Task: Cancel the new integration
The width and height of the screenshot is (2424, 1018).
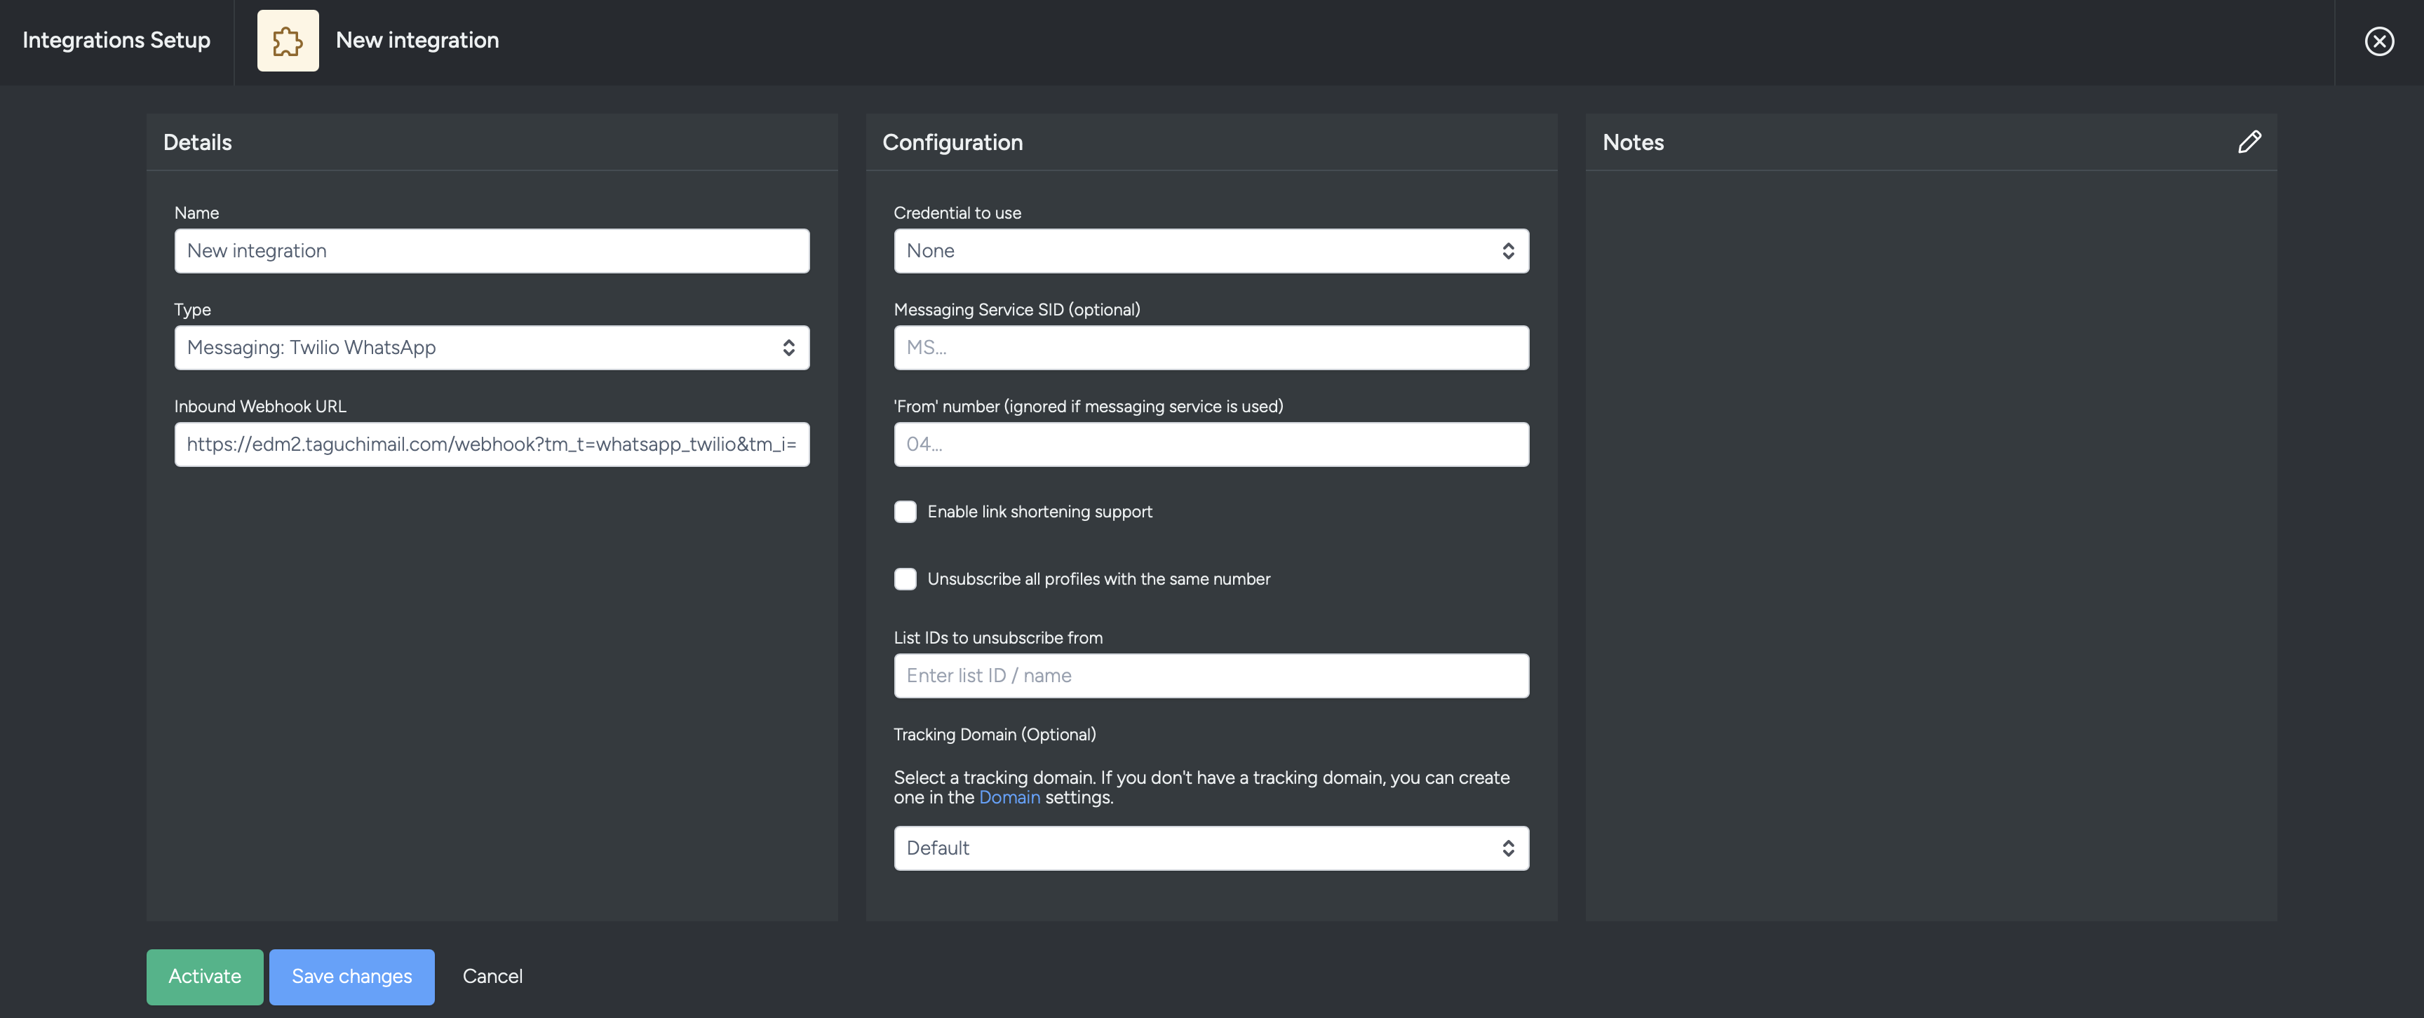Action: tap(492, 977)
